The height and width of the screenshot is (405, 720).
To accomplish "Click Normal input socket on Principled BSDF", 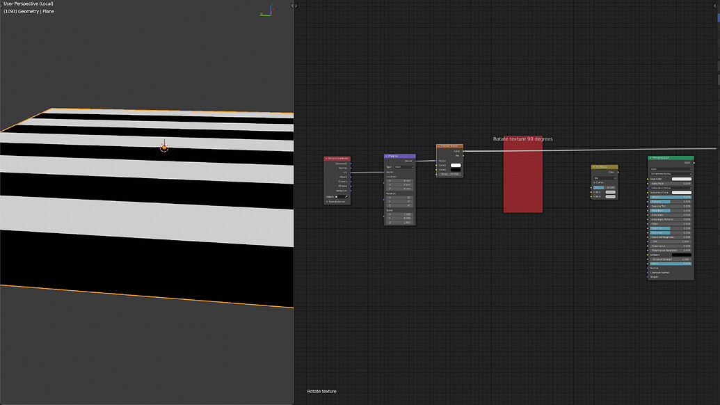I will click(648, 268).
